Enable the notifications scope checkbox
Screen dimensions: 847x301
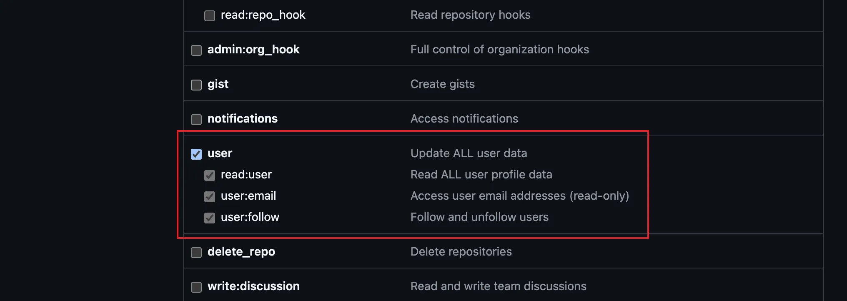(x=196, y=120)
